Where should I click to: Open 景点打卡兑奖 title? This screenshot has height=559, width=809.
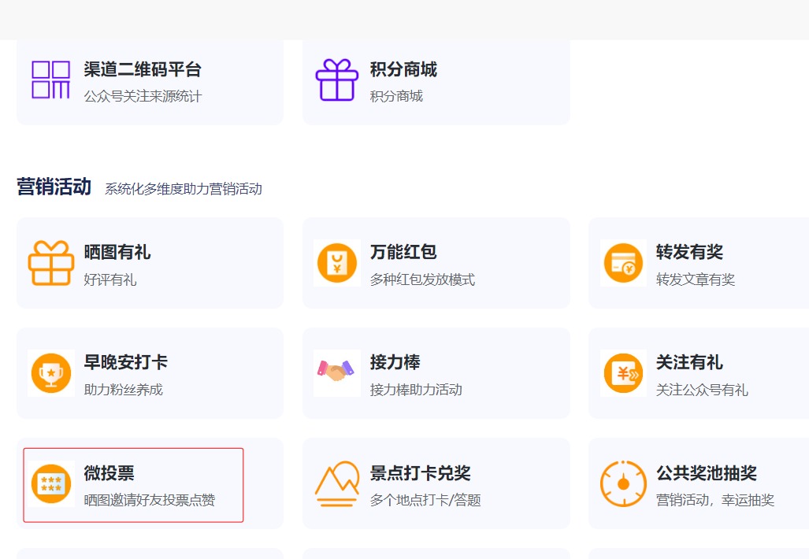click(x=421, y=472)
